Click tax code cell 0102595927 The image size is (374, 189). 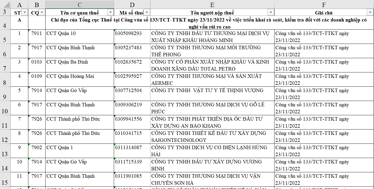132,80
